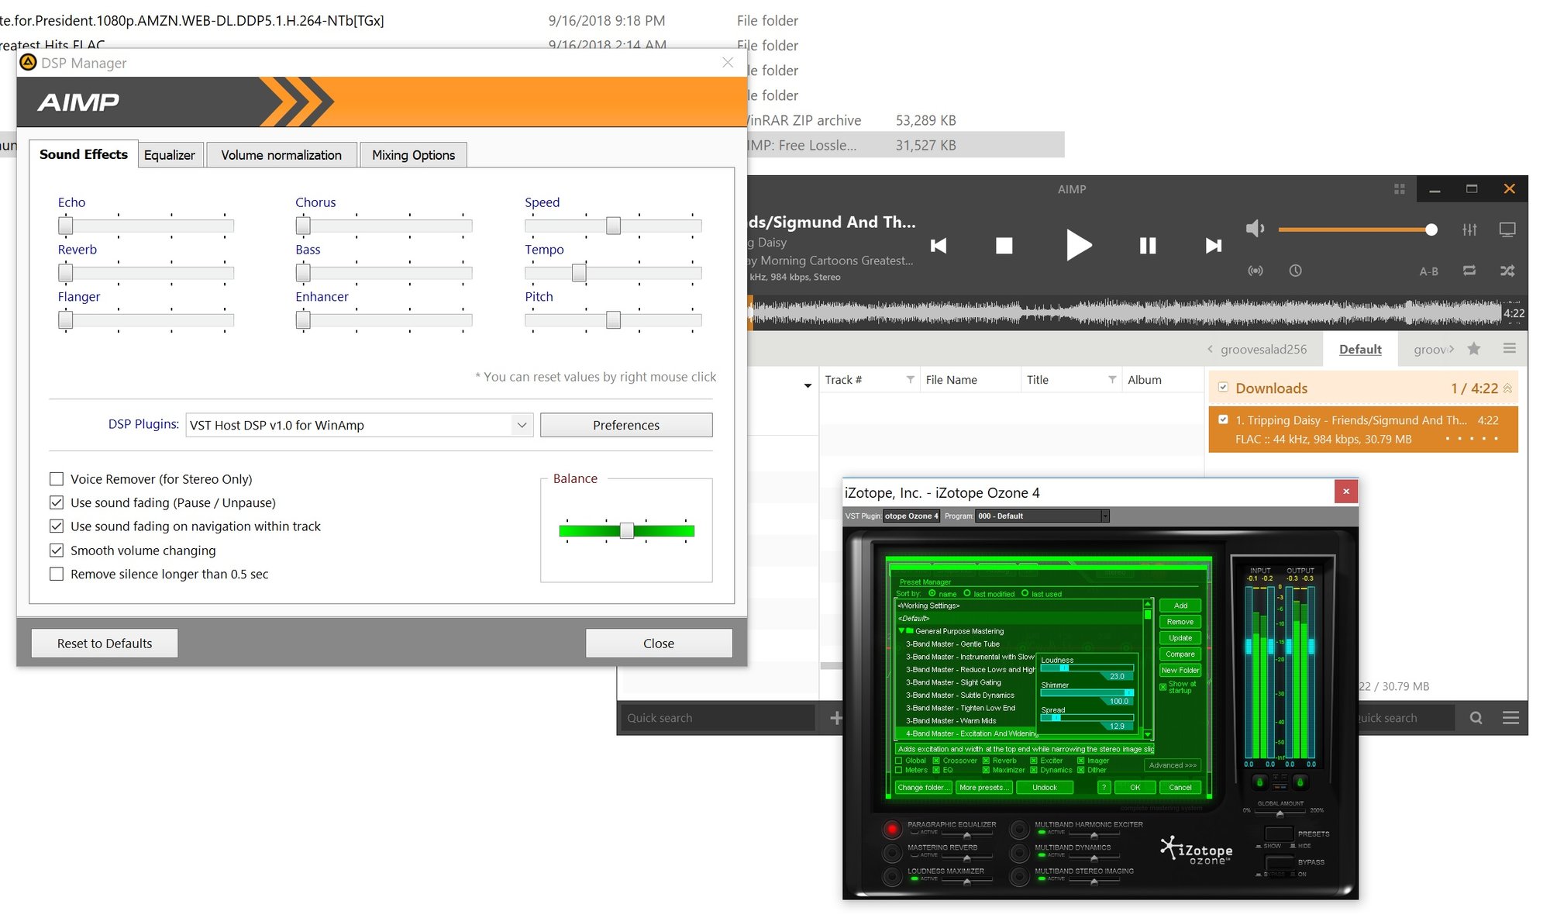Toggle the repeat track icon

click(1469, 271)
